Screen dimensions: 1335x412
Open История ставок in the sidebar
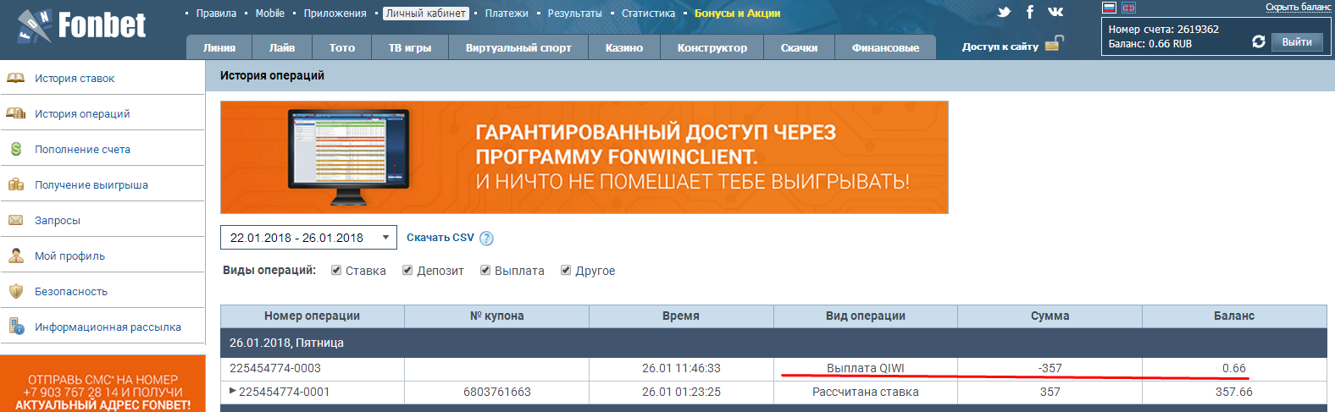pyautogui.click(x=75, y=78)
